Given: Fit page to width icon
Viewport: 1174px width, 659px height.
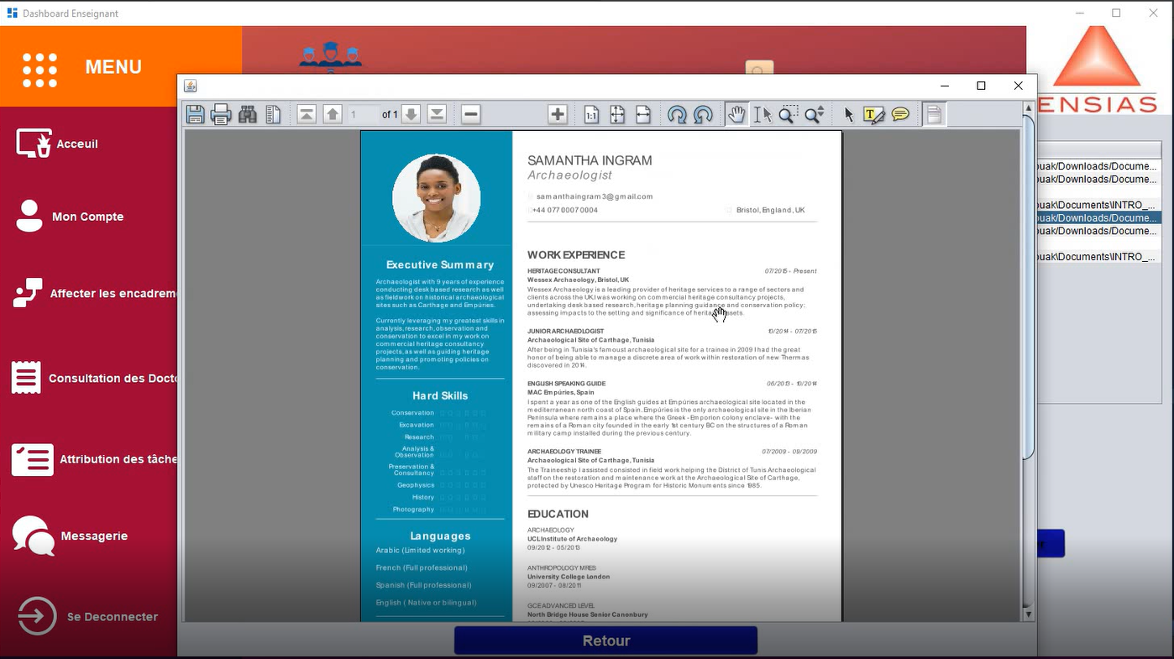Looking at the screenshot, I should click(643, 115).
